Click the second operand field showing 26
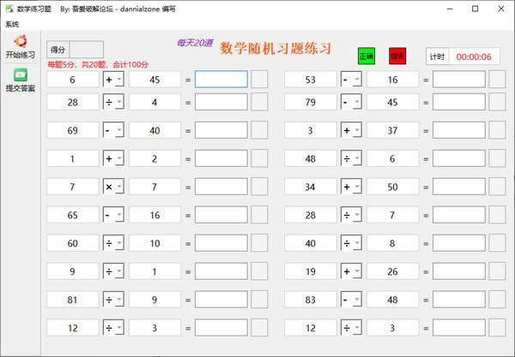 click(392, 271)
